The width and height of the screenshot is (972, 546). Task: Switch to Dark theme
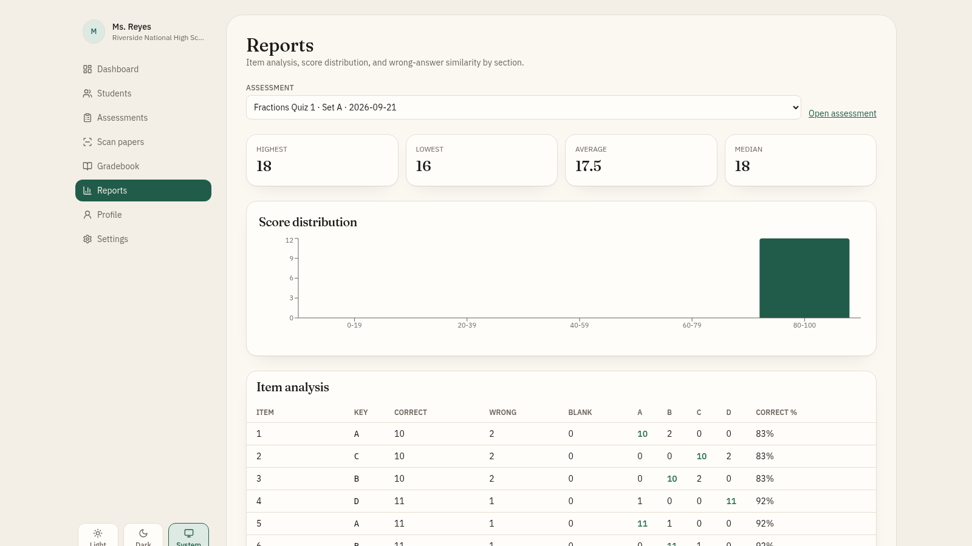143,535
